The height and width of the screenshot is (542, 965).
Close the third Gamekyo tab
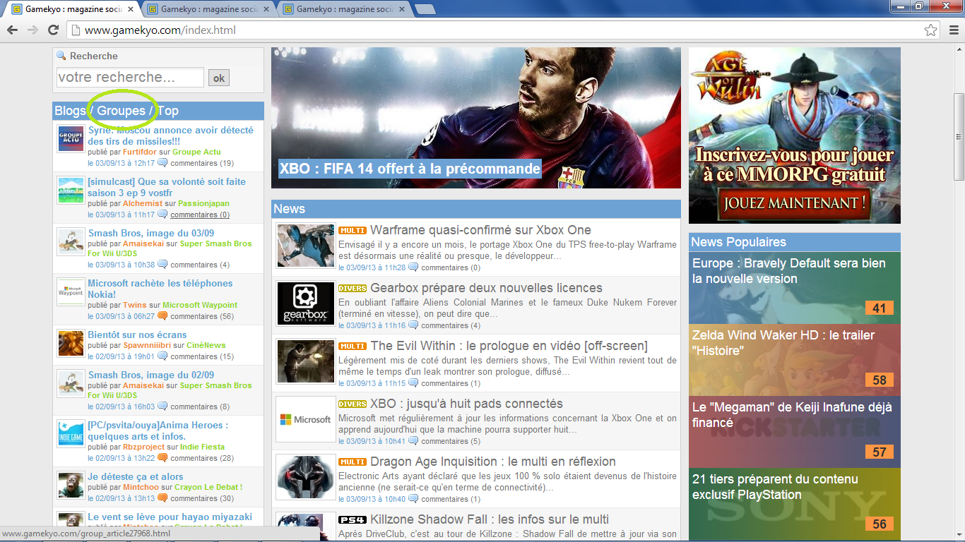click(x=401, y=9)
